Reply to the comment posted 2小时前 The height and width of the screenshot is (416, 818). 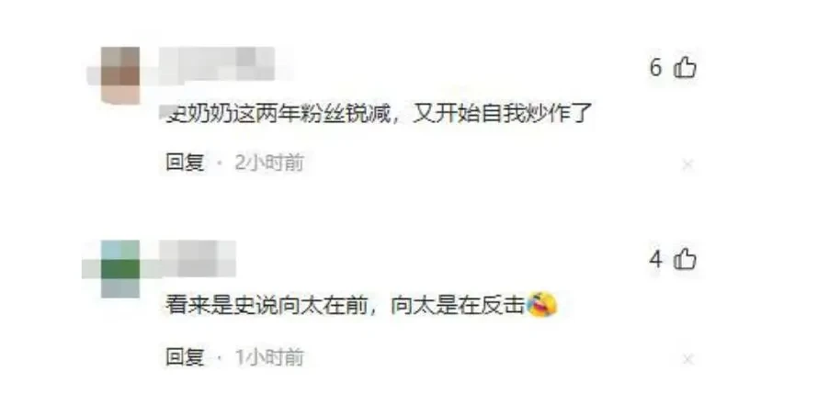[184, 163]
